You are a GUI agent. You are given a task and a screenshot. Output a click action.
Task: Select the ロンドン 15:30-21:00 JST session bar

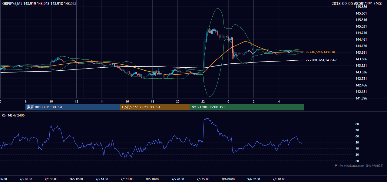point(155,107)
